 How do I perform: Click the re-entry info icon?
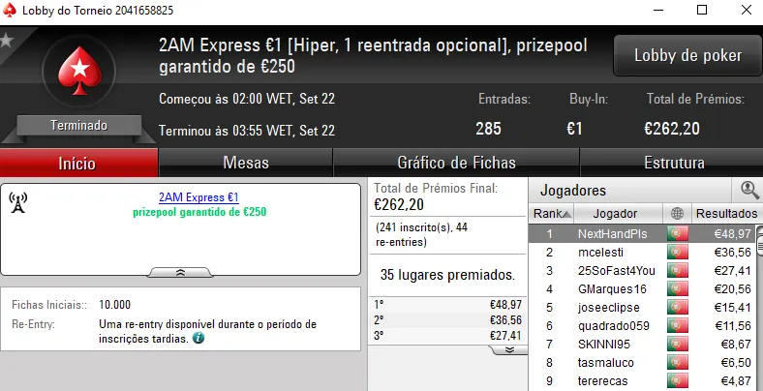pyautogui.click(x=198, y=339)
